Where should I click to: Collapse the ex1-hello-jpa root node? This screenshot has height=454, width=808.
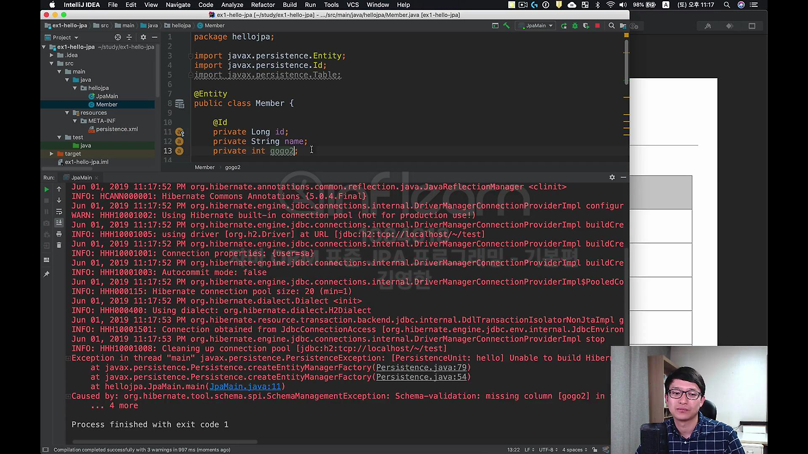click(x=44, y=47)
